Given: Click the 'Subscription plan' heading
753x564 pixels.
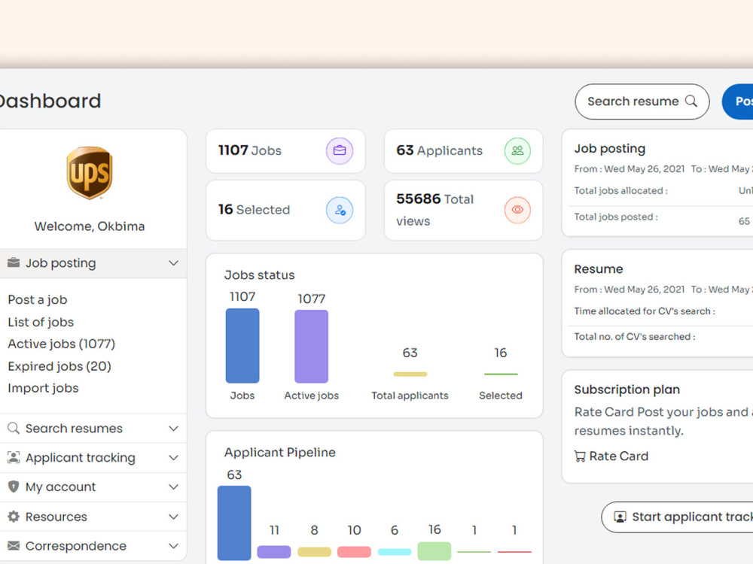Looking at the screenshot, I should click(627, 390).
